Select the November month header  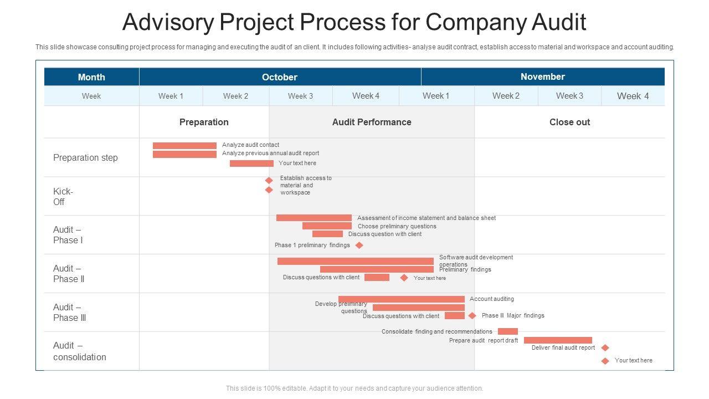click(542, 76)
